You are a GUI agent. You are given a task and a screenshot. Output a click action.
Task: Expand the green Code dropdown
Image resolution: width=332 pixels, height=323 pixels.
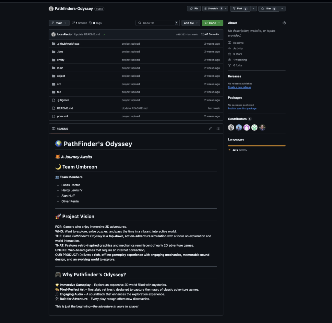point(212,23)
